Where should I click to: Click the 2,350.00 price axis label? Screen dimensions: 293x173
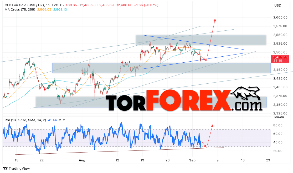click(x=280, y=105)
